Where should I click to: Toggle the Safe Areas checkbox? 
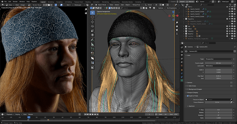[188, 86]
